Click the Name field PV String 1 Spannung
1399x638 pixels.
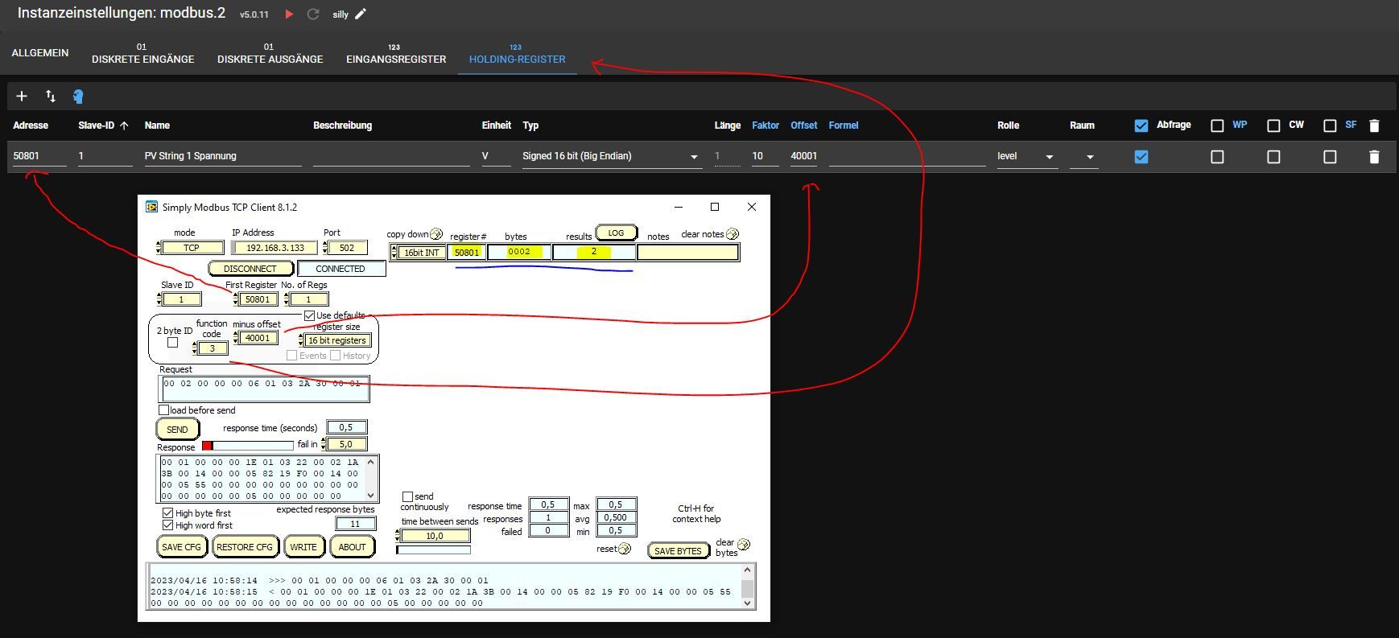click(x=222, y=156)
